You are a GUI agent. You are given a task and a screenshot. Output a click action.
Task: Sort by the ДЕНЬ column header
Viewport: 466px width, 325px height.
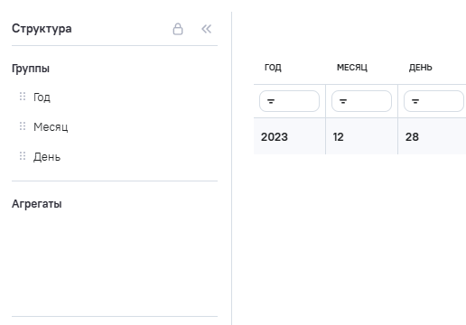point(420,68)
